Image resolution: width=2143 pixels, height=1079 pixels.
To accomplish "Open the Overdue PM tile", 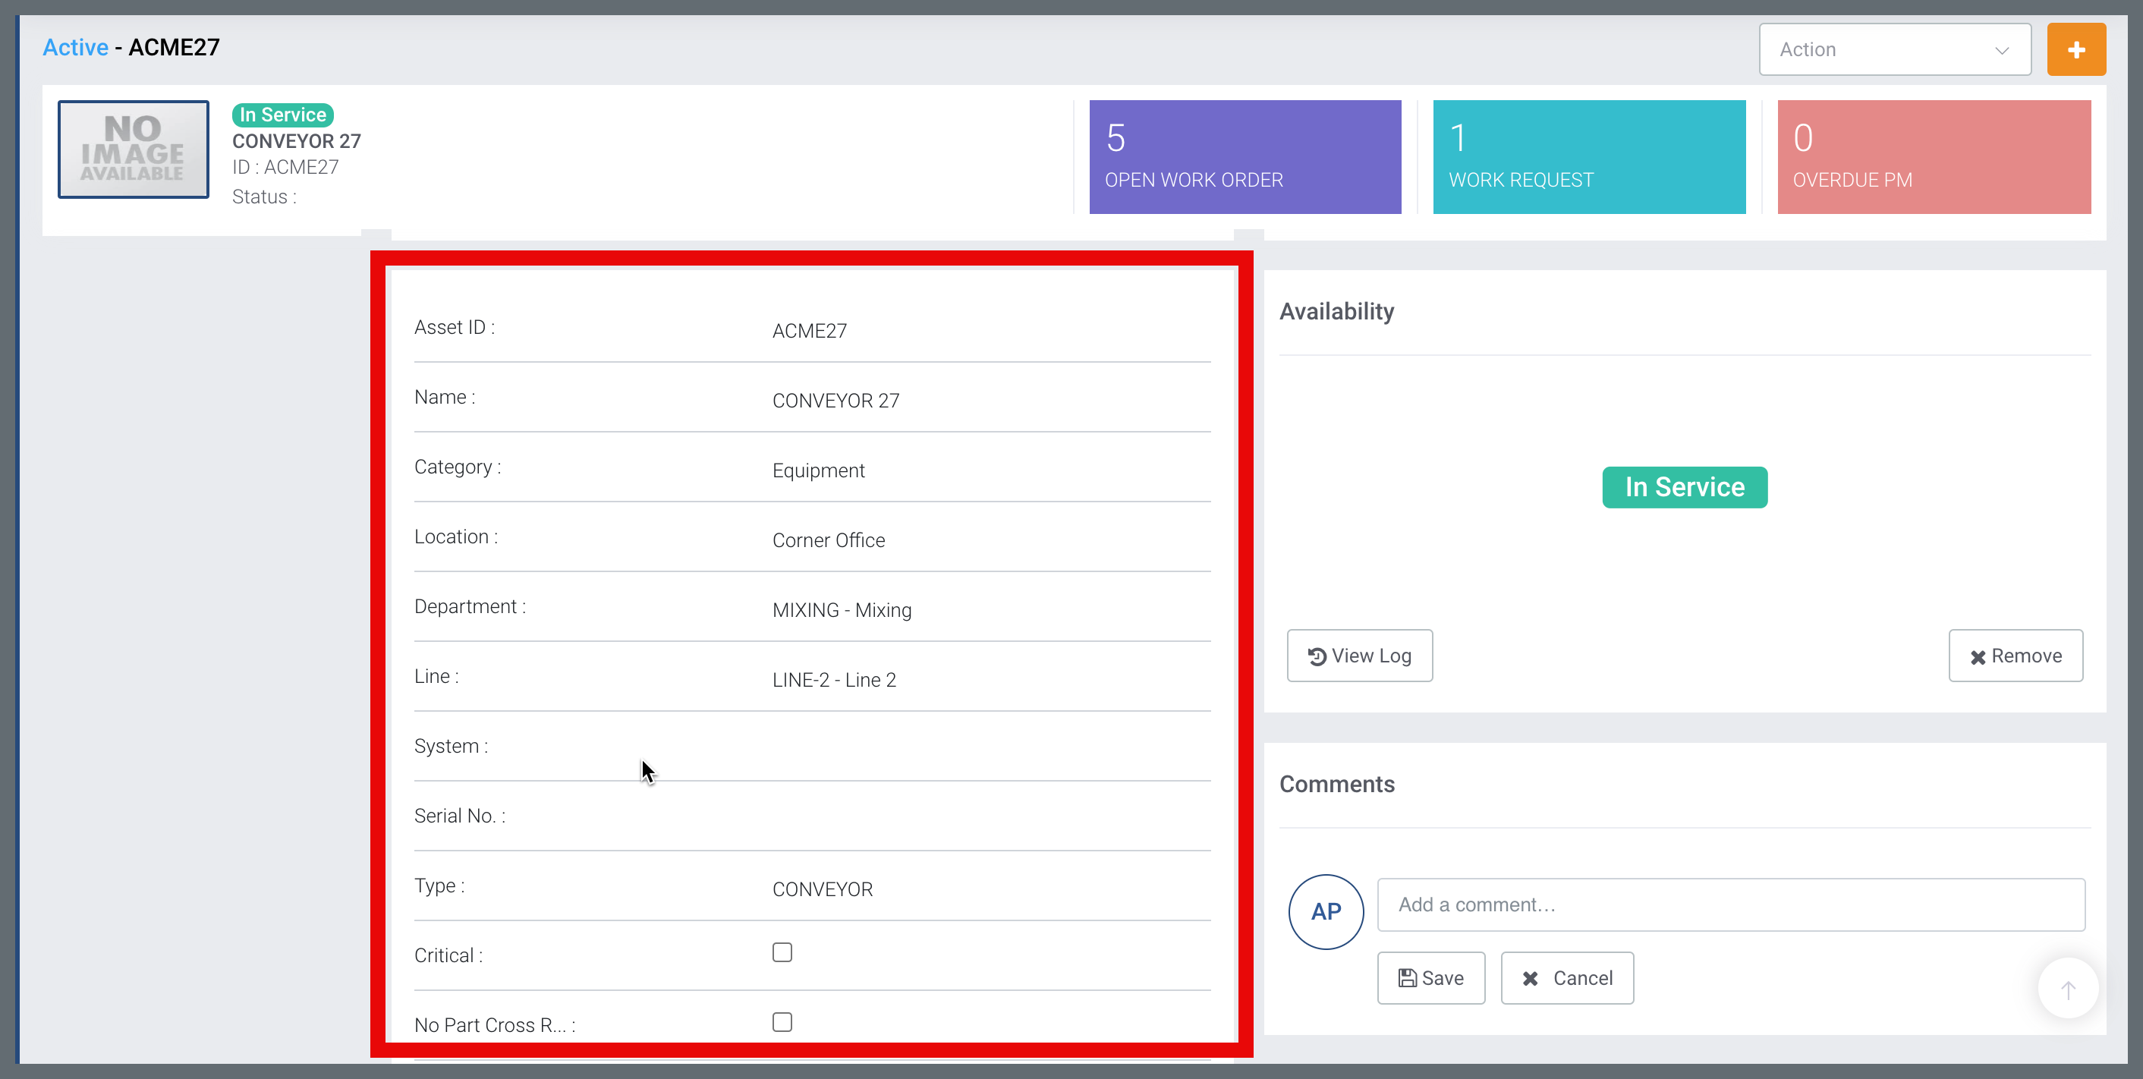I will tap(1934, 157).
